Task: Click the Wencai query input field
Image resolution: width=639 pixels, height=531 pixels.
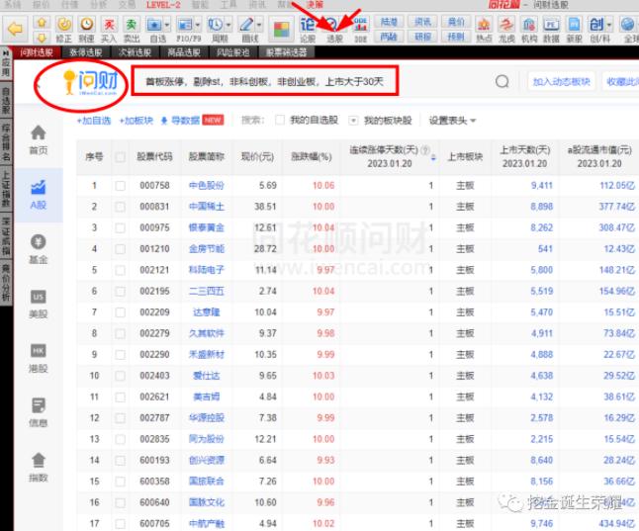Action: 265,81
